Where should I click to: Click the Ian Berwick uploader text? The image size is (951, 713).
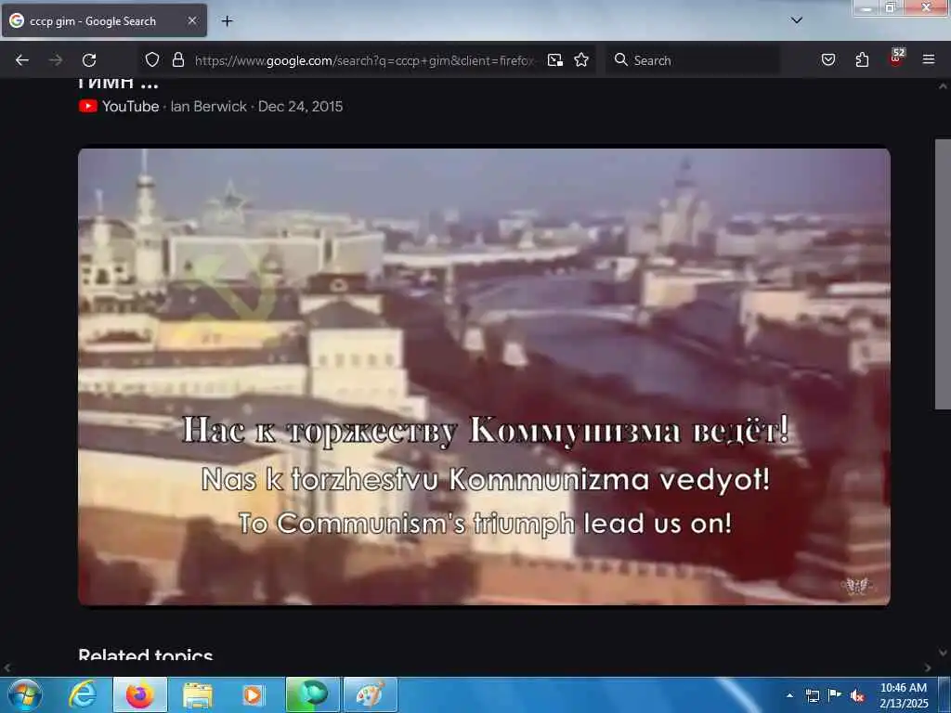point(209,106)
